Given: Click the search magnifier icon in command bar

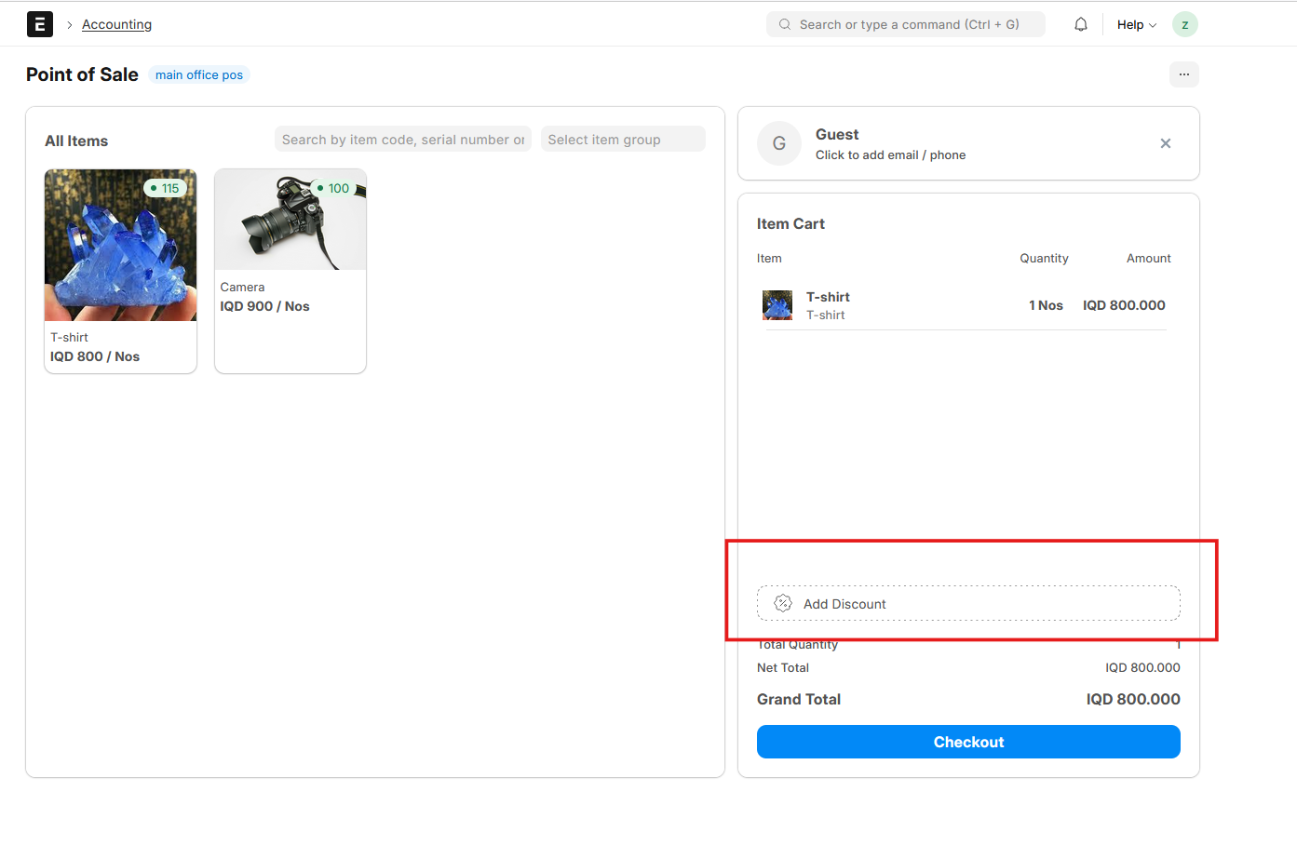Looking at the screenshot, I should click(785, 24).
